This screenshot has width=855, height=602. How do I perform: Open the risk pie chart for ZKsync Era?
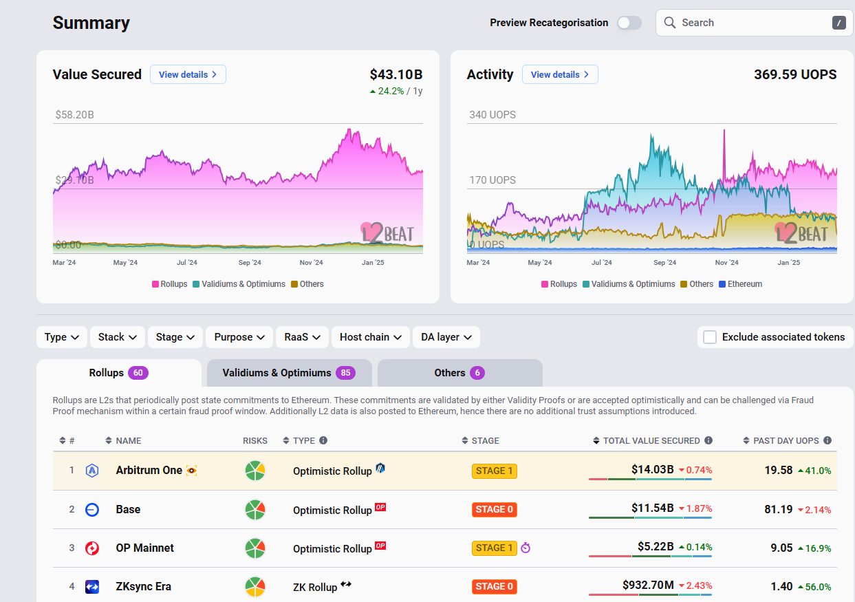(x=255, y=587)
